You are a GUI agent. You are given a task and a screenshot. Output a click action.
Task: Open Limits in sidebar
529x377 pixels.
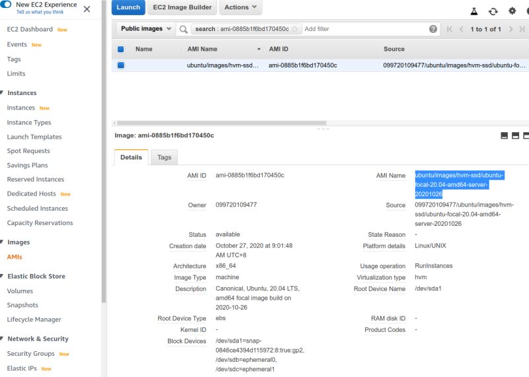[16, 73]
